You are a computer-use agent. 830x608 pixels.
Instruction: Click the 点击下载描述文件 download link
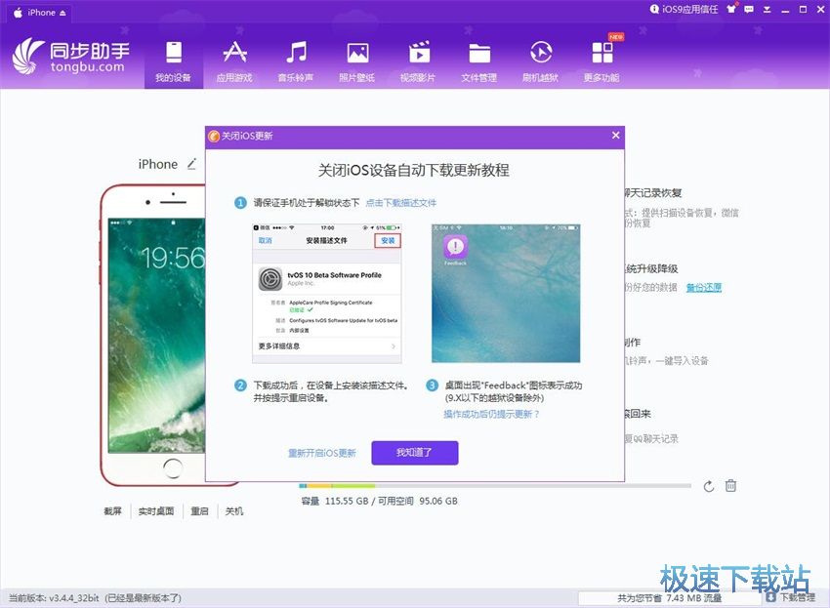[x=401, y=203]
